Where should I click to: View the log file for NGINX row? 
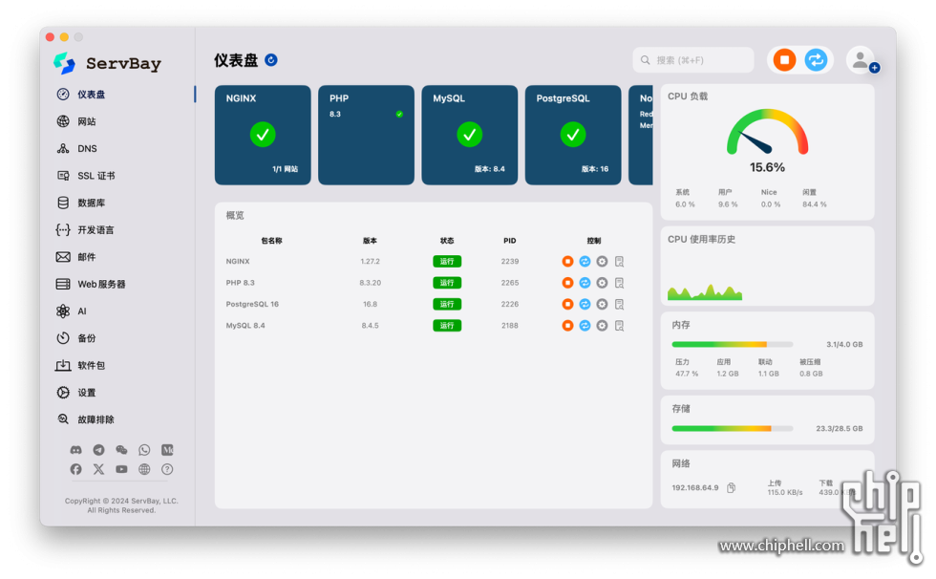tap(620, 262)
